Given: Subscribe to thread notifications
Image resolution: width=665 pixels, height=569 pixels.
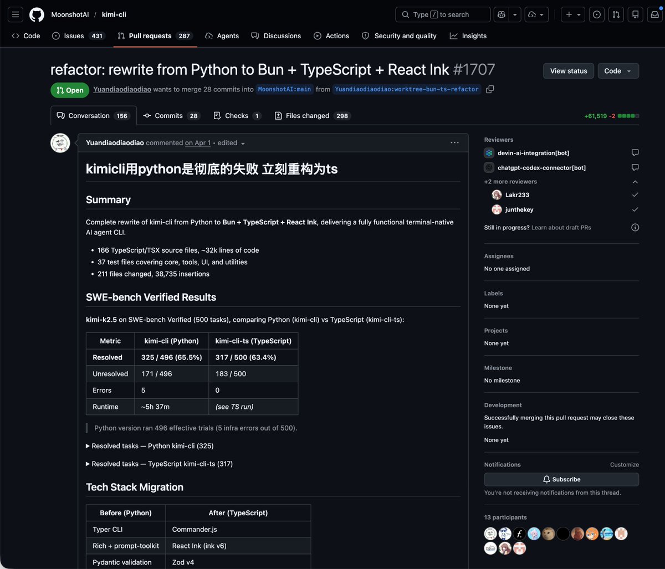Looking at the screenshot, I should pos(561,479).
